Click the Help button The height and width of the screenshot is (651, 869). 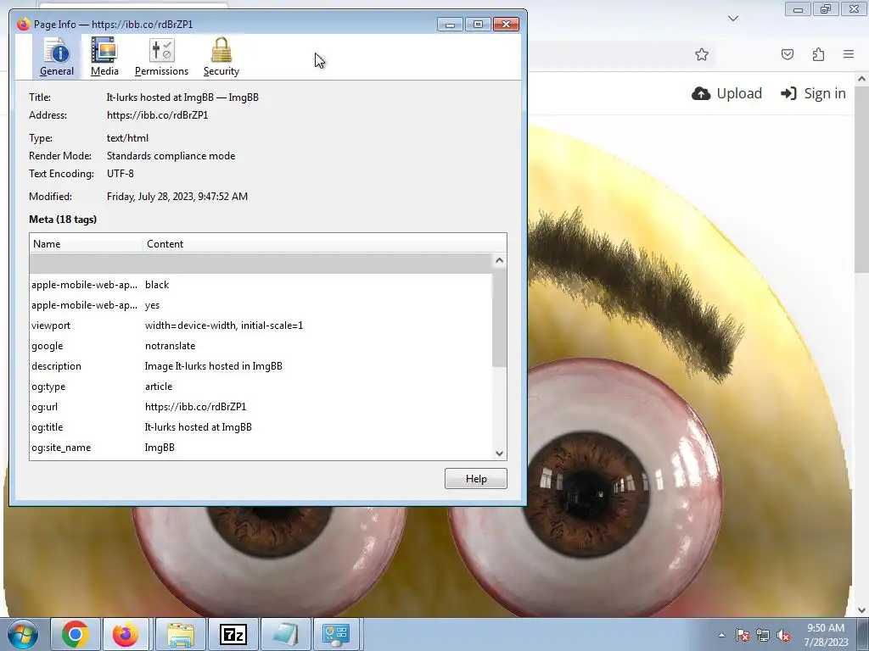click(x=475, y=479)
